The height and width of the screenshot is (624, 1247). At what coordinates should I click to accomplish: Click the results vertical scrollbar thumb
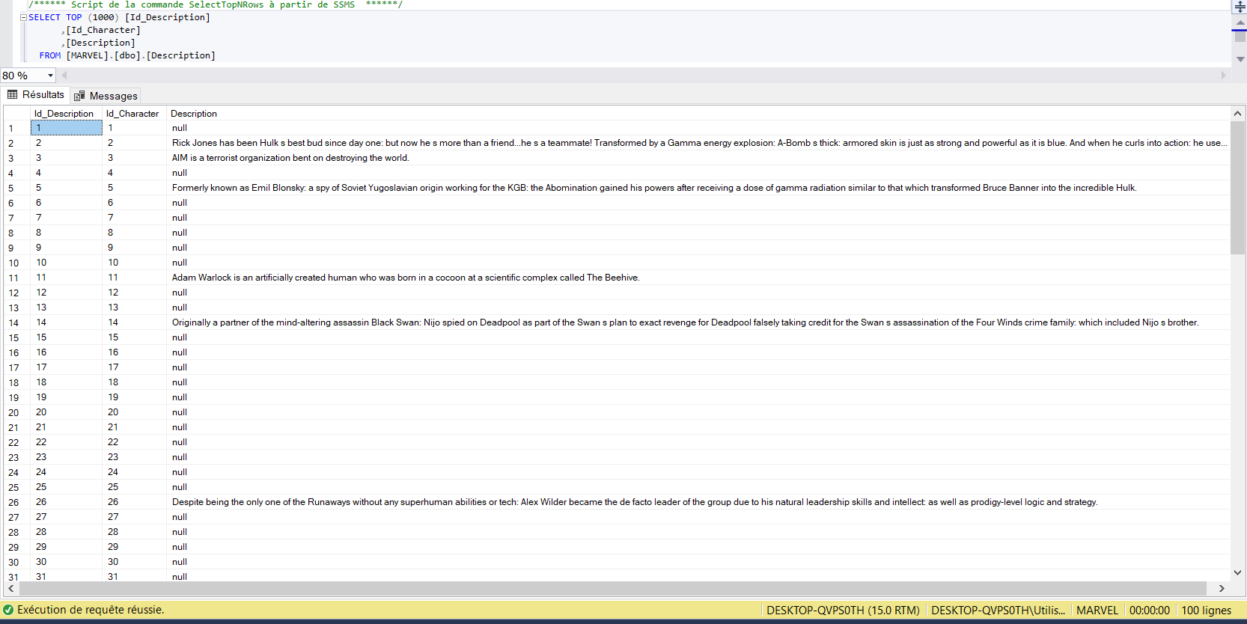click(1237, 188)
